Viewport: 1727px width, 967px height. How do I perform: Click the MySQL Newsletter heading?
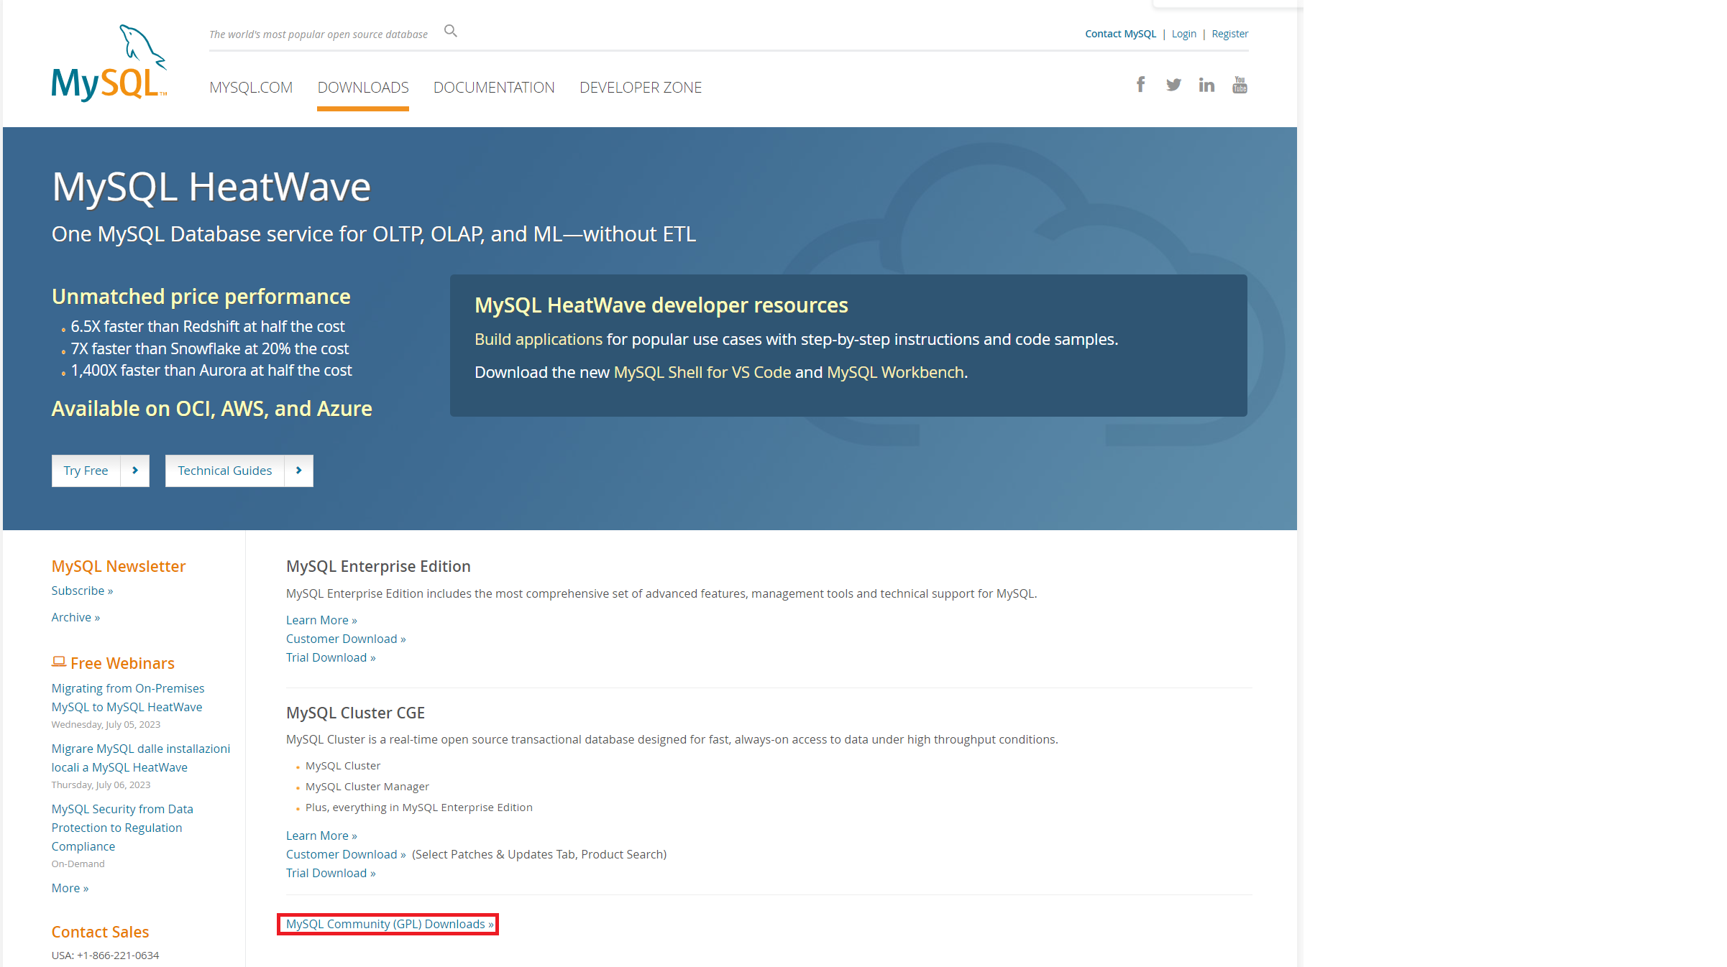click(119, 566)
